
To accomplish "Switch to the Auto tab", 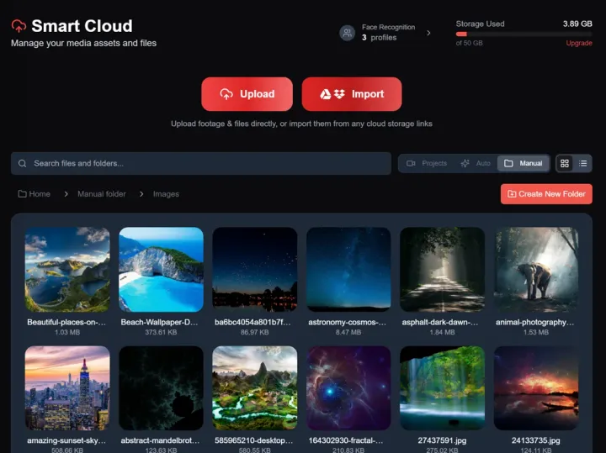I will 476,163.
